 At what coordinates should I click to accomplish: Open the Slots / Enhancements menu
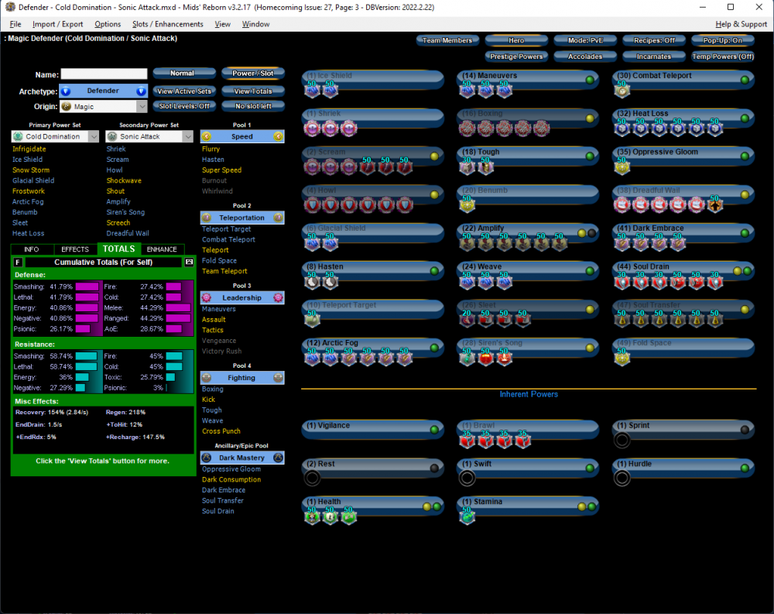point(167,24)
